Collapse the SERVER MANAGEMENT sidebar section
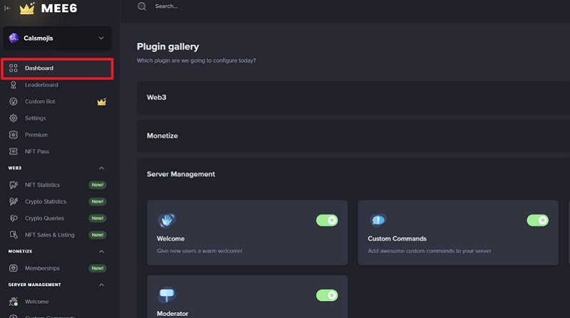The height and width of the screenshot is (318, 570). tap(101, 285)
